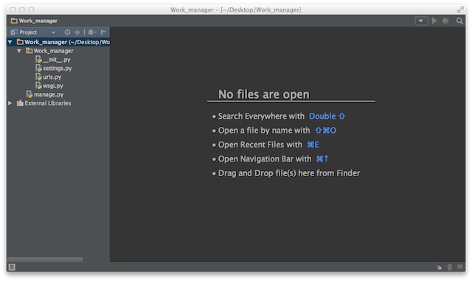Click Work_manager breadcrumb in navigation bar
Image resolution: width=472 pixels, height=281 pixels.
pos(38,21)
